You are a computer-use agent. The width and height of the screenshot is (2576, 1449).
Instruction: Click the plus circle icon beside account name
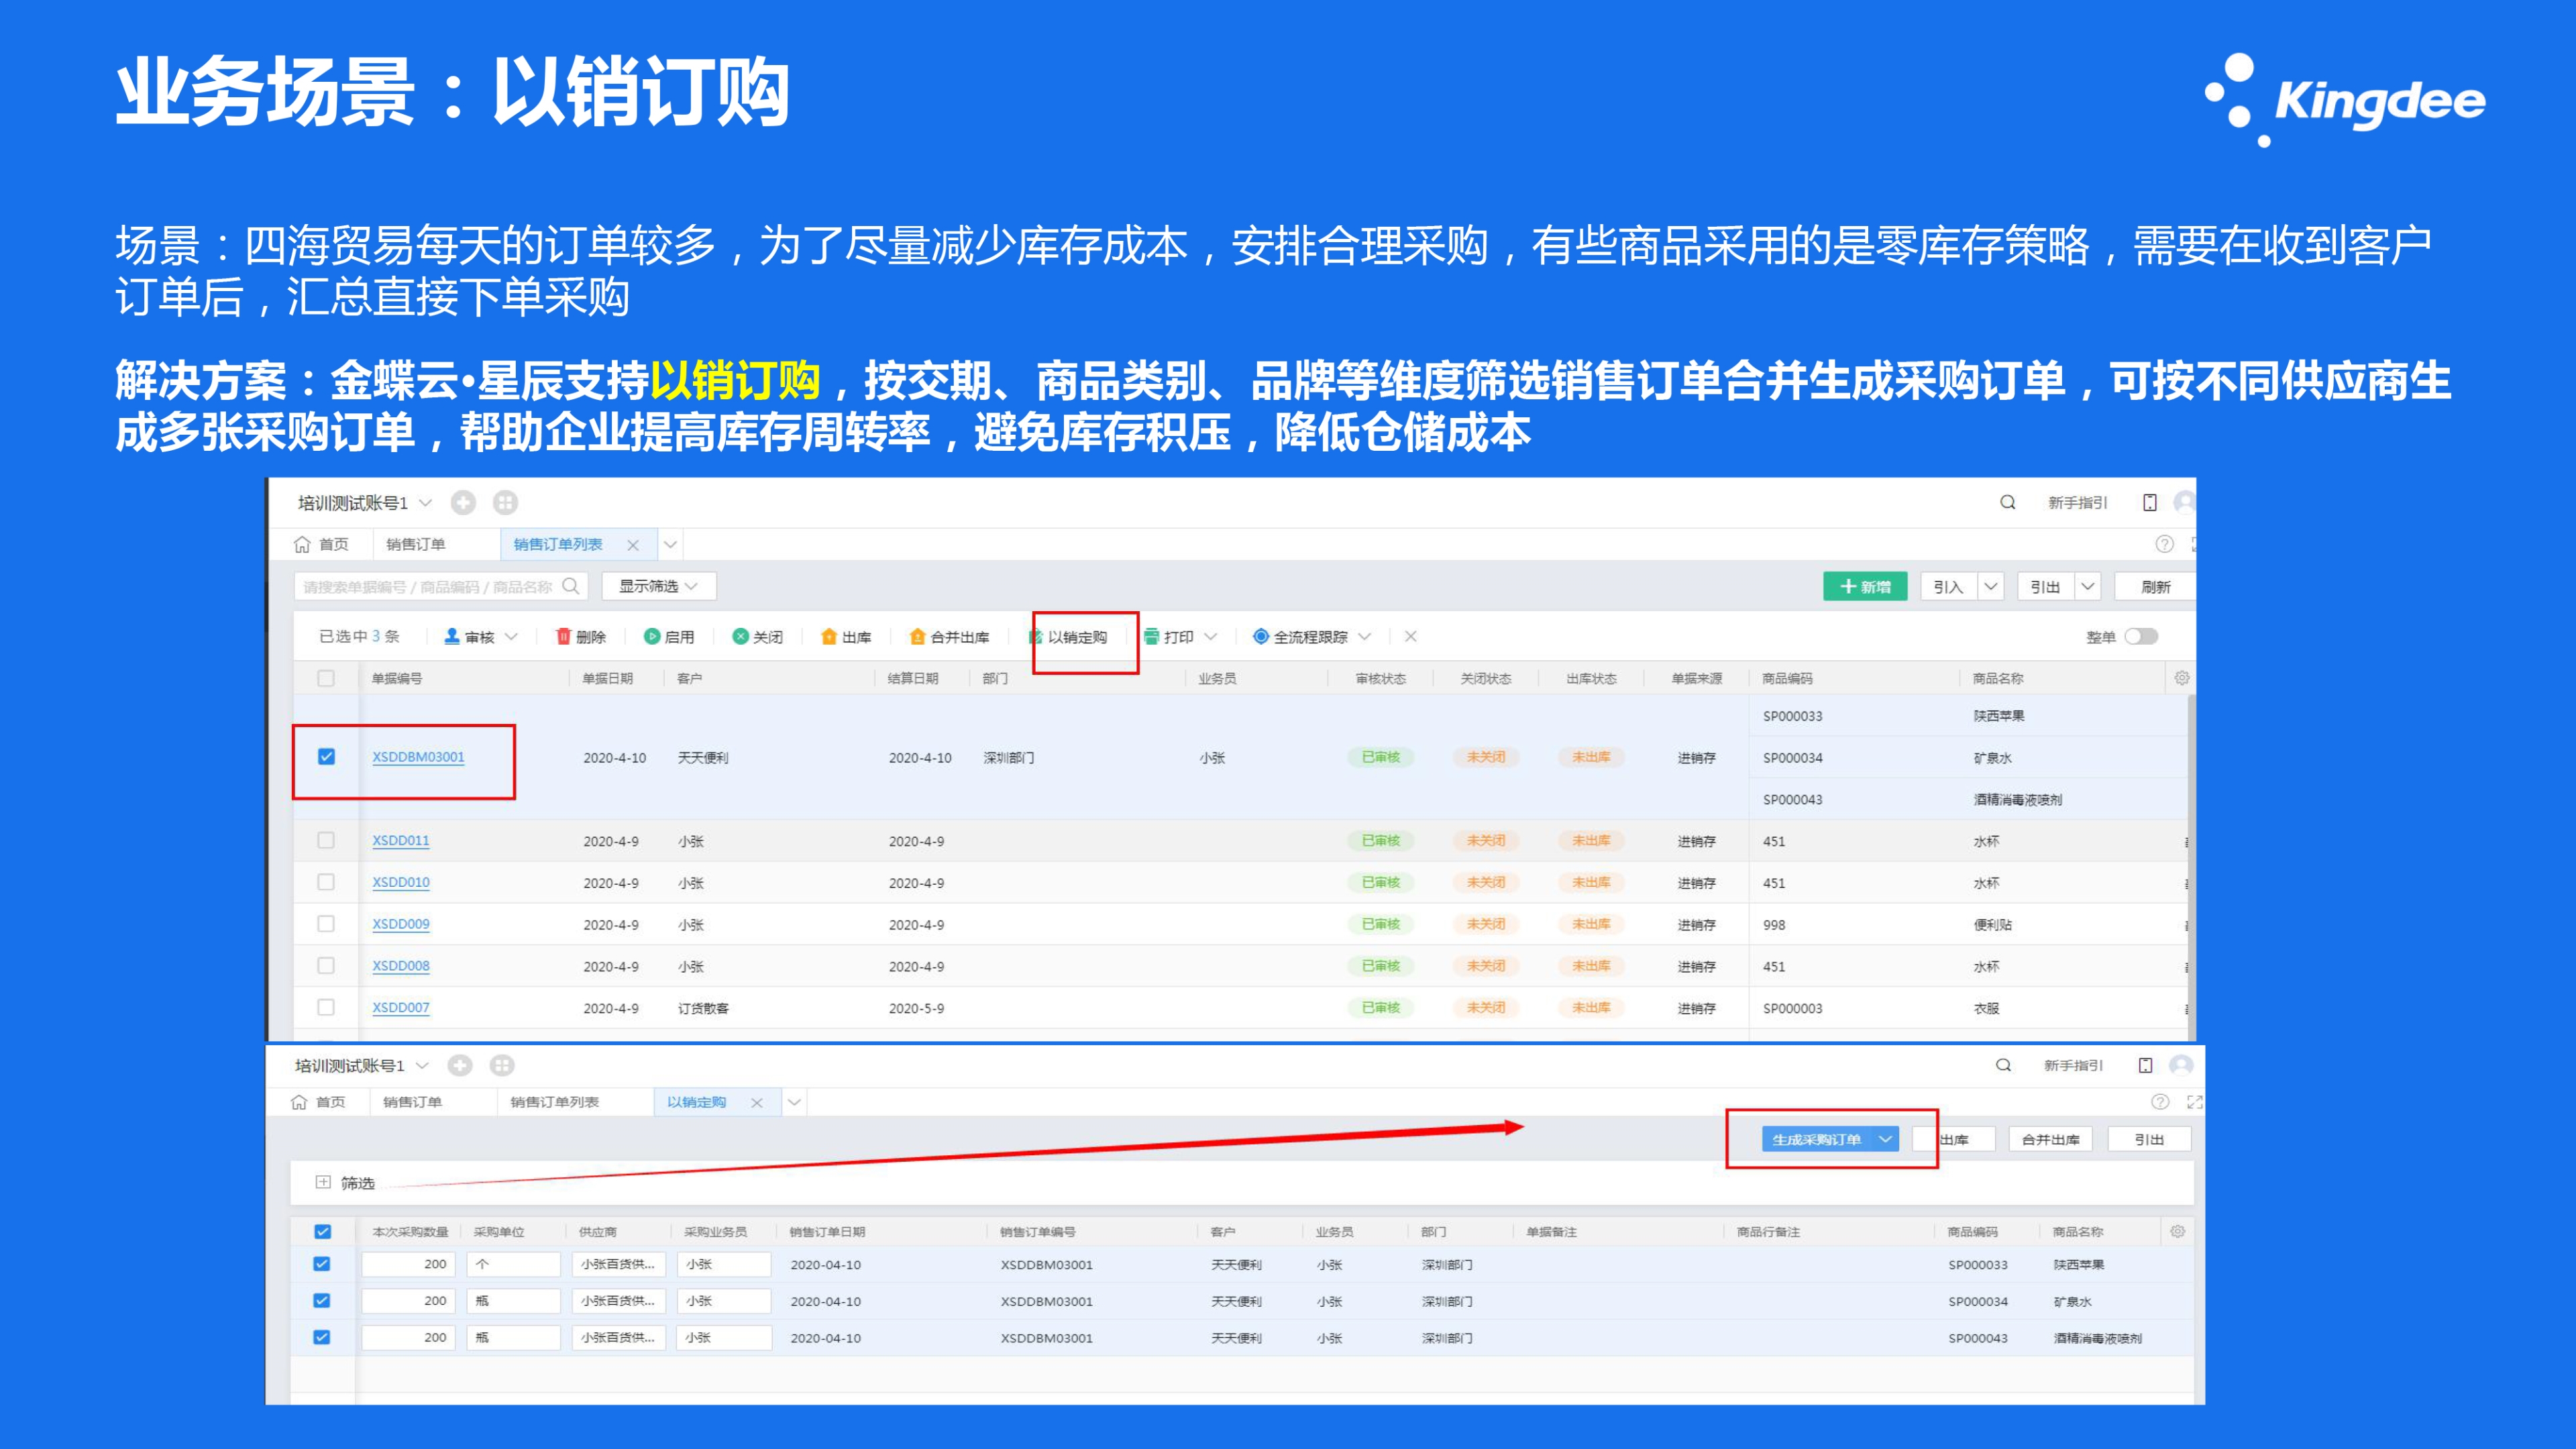coord(463,502)
